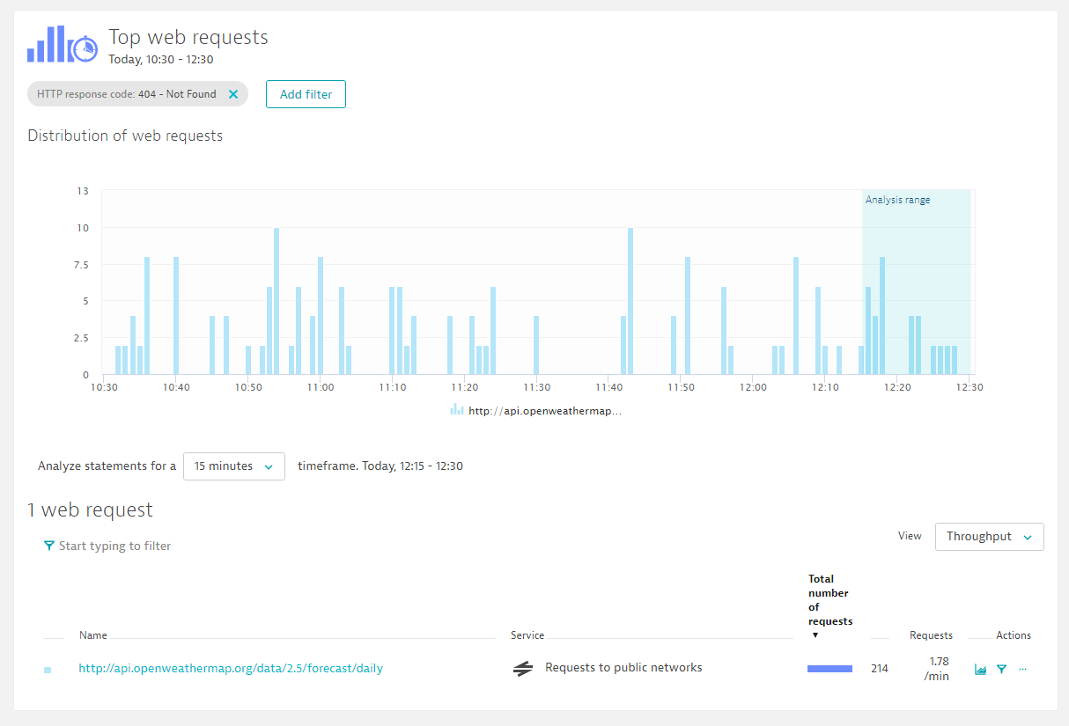Click the 12:00 label on time axis
Image resolution: width=1069 pixels, height=726 pixels.
pos(753,386)
